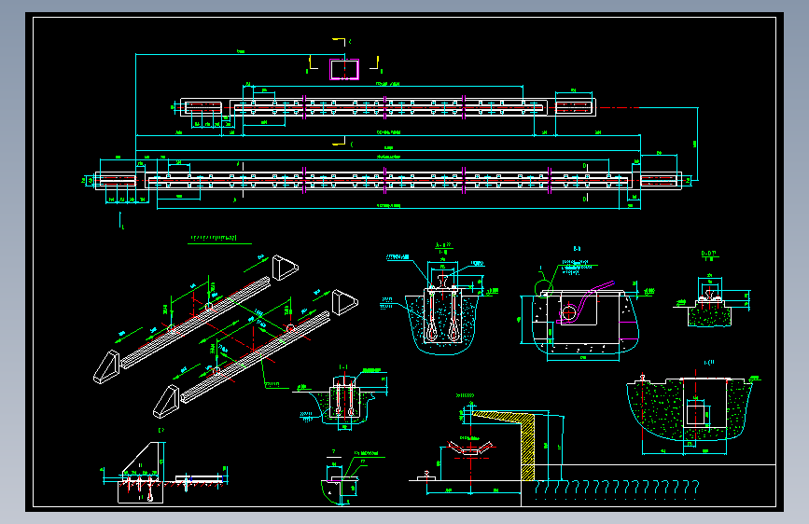Click the row of question marks in title block
Viewport: 809px width, 524px height.
point(617,487)
